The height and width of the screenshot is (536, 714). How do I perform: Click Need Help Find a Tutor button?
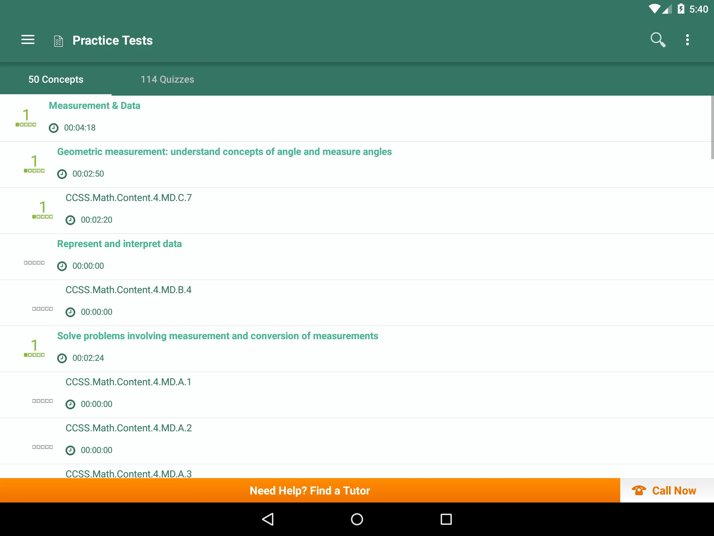(310, 490)
